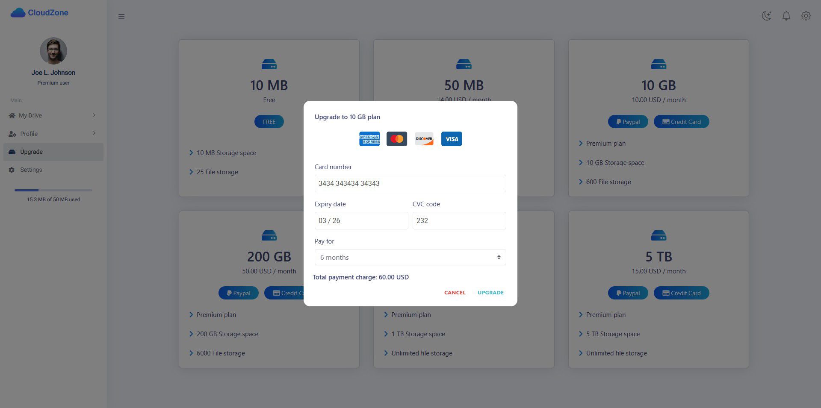821x408 pixels.
Task: Open Profile in sidebar
Action: [x=53, y=134]
